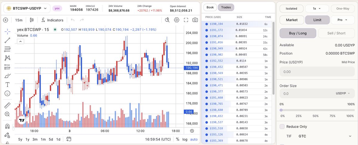Collapse the volume indicator legend arrow
Screen dimensions: 358x145
coord(20,41)
